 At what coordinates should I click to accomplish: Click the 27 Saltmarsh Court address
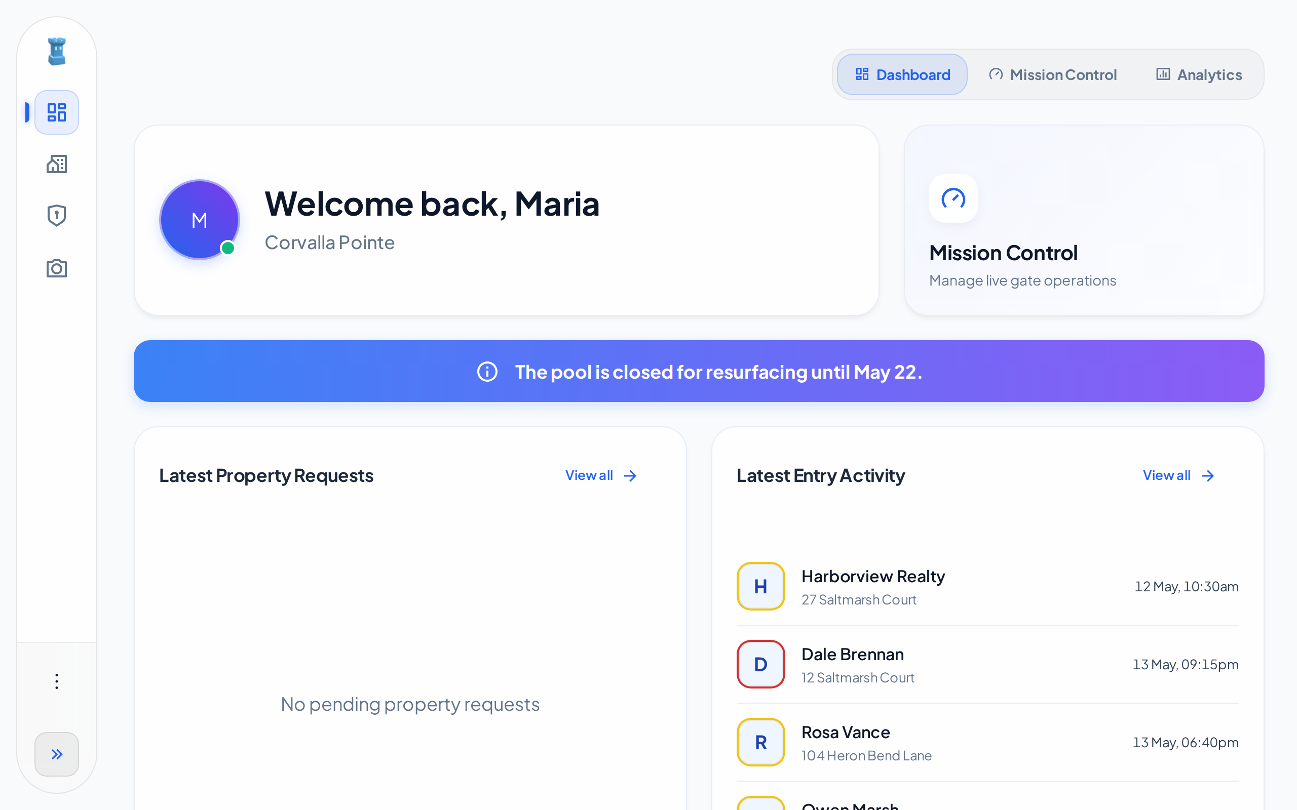point(859,599)
